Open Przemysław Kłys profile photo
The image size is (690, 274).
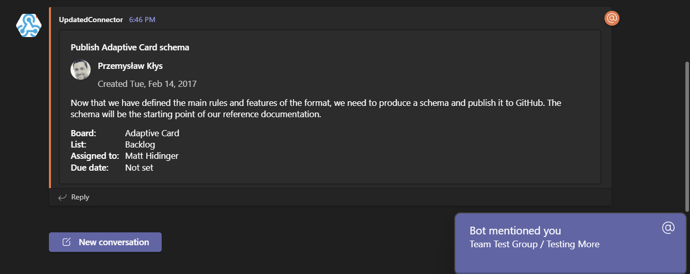(x=80, y=70)
